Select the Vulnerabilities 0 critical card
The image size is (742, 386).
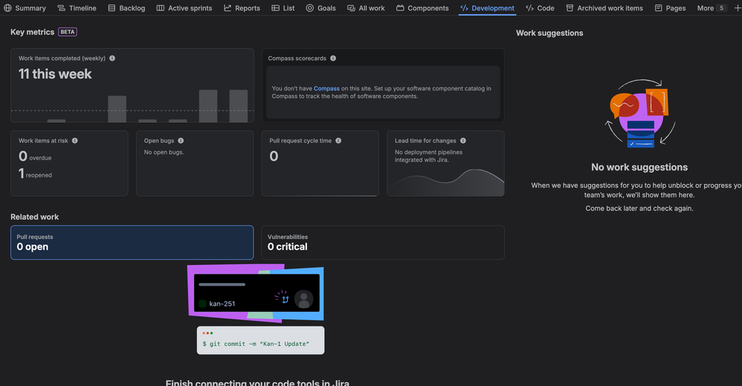click(x=383, y=243)
